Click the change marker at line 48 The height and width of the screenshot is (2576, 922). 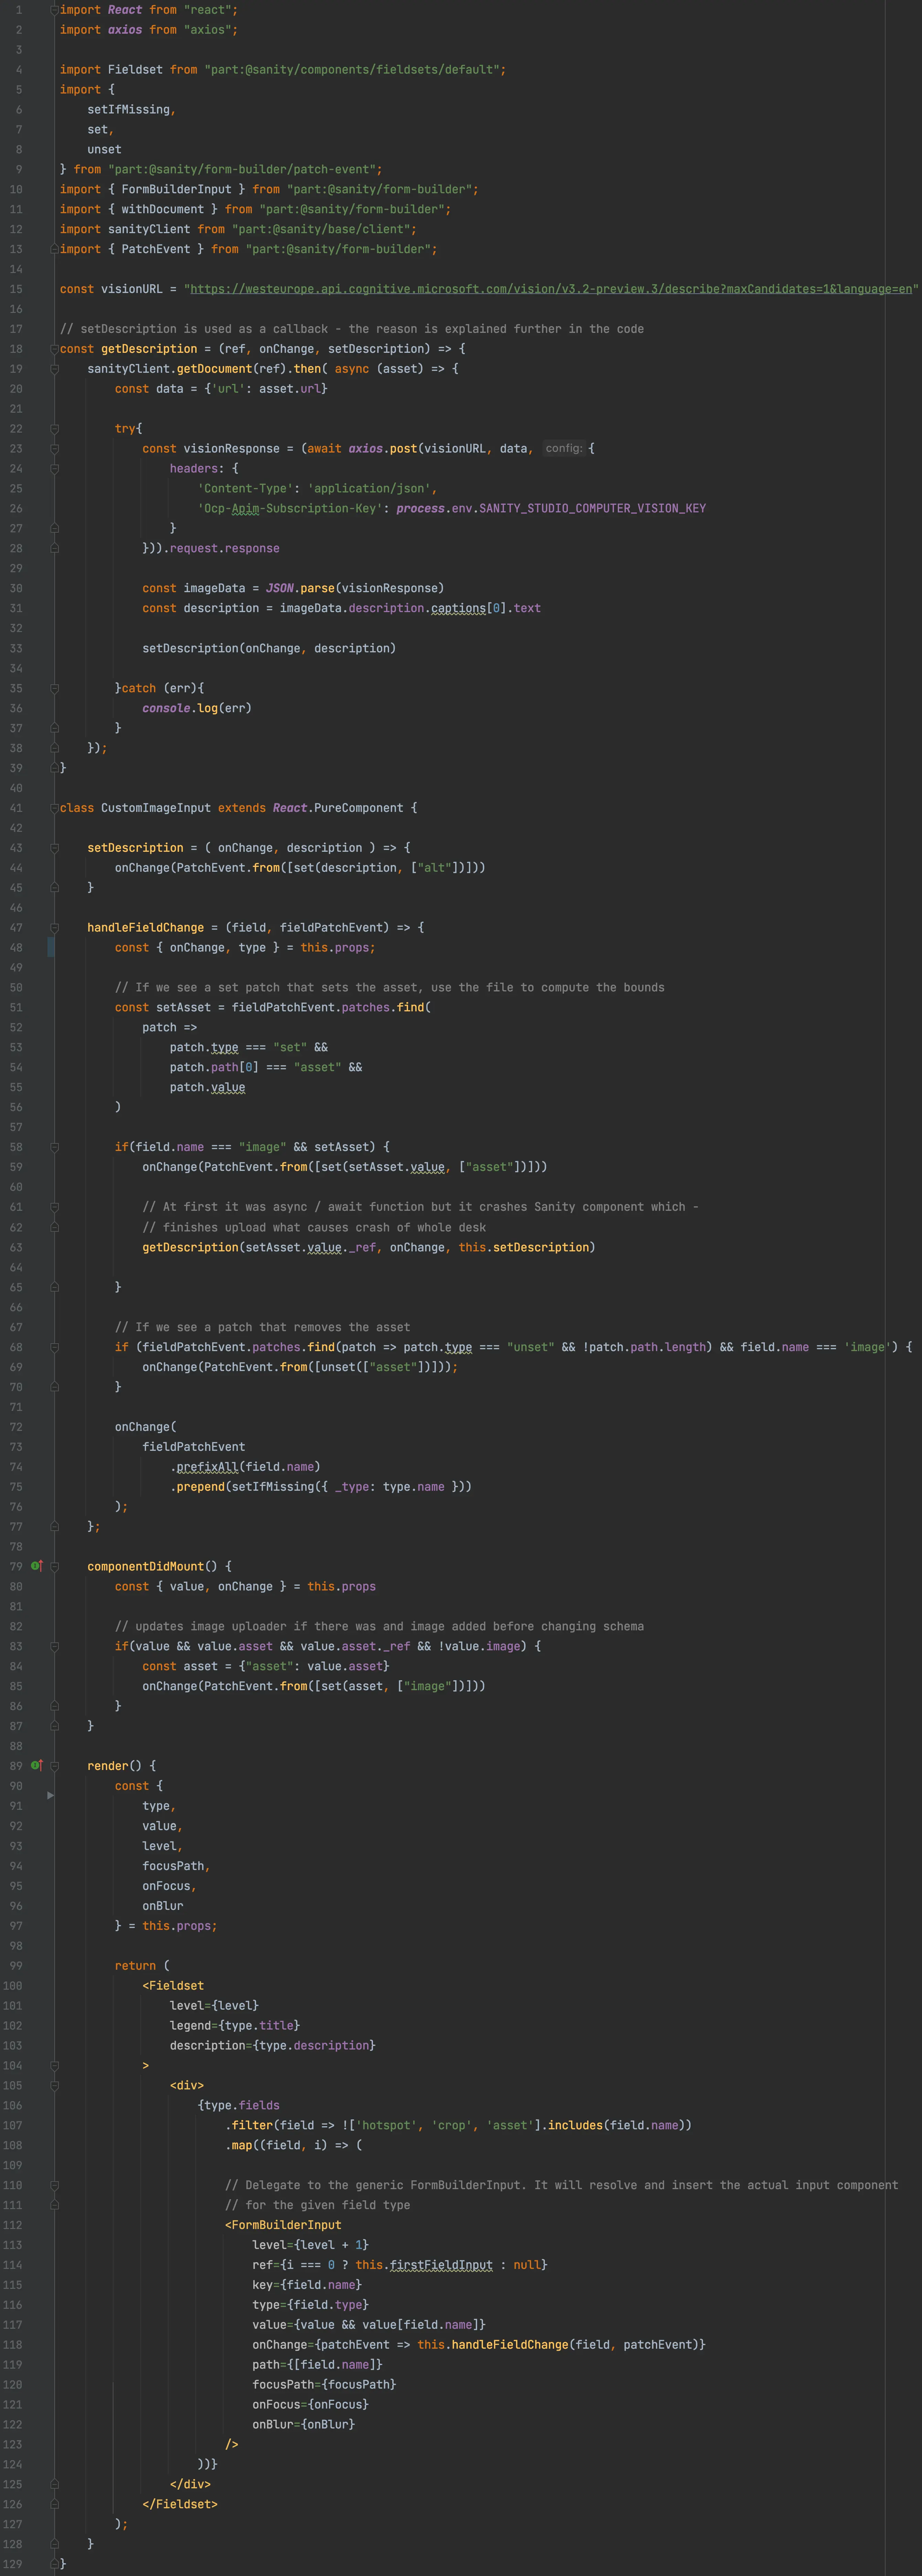coord(51,947)
